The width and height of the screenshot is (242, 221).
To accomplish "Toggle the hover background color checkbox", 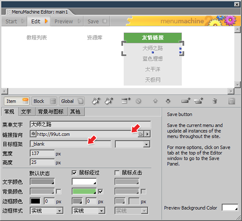I will 101,192.
